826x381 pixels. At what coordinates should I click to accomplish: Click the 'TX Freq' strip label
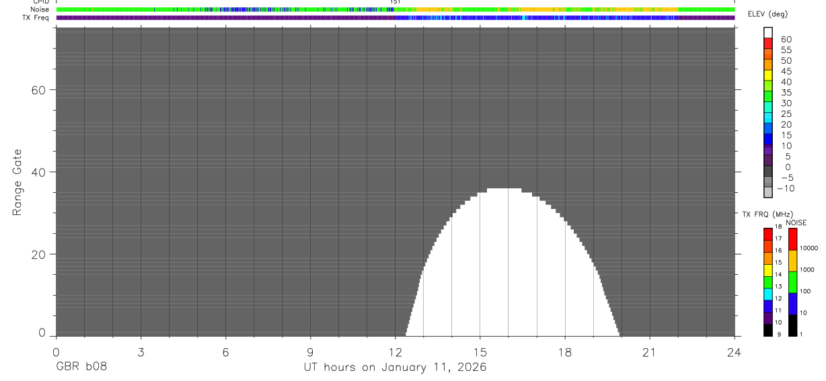tap(36, 17)
